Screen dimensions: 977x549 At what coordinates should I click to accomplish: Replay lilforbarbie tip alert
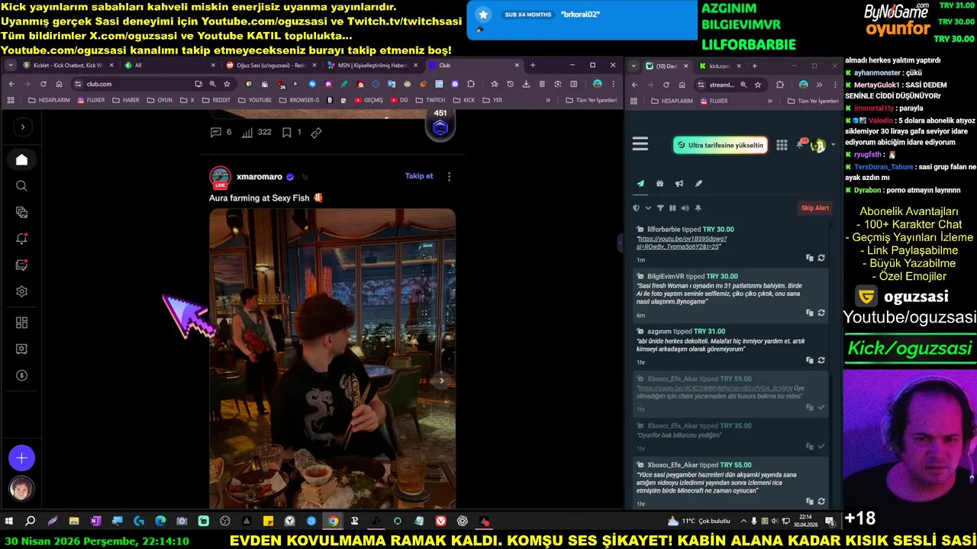click(x=821, y=258)
